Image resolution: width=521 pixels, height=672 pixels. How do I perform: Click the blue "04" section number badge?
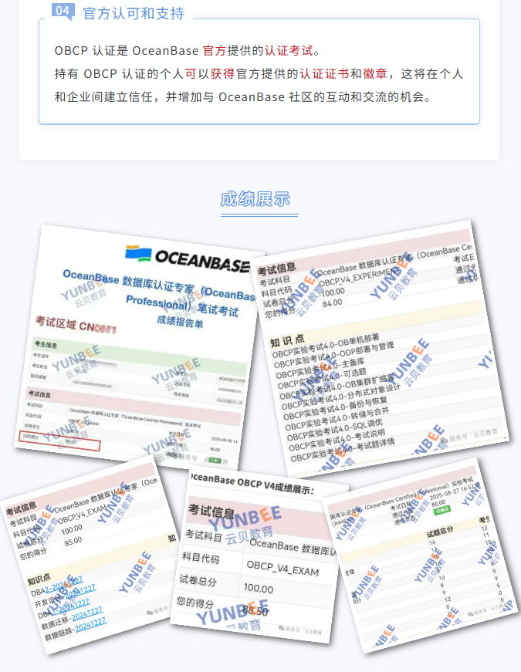(63, 11)
